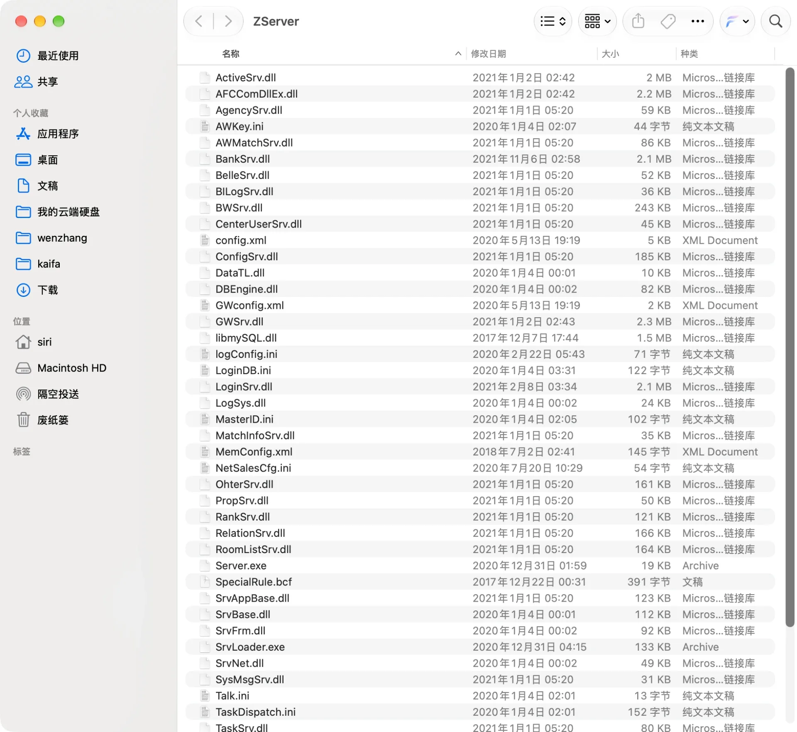Screen dimensions: 797x732
Task: Open the list view switcher
Action: (553, 21)
